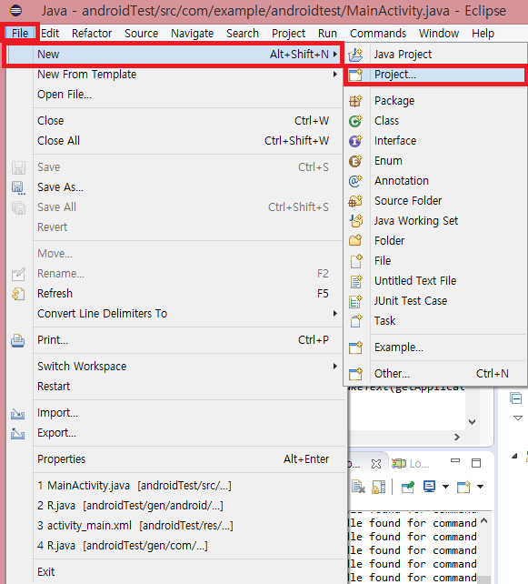Choose Other... Ctrl+N entry
528x584 pixels.
click(x=434, y=374)
